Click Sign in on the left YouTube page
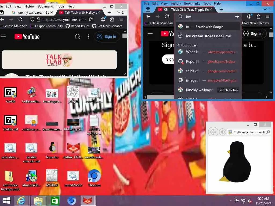275x206 pixels. click(107, 36)
